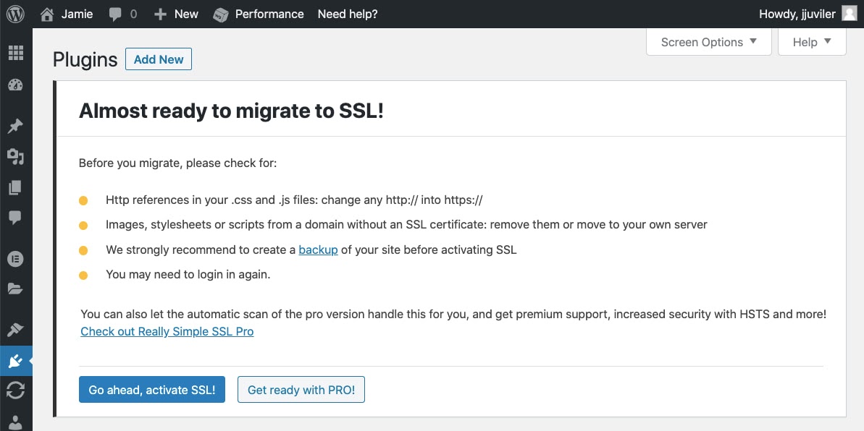
Task: Follow the backup link
Action: click(x=319, y=250)
